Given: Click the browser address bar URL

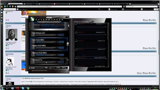Looking at the screenshot, I should 69,6.
